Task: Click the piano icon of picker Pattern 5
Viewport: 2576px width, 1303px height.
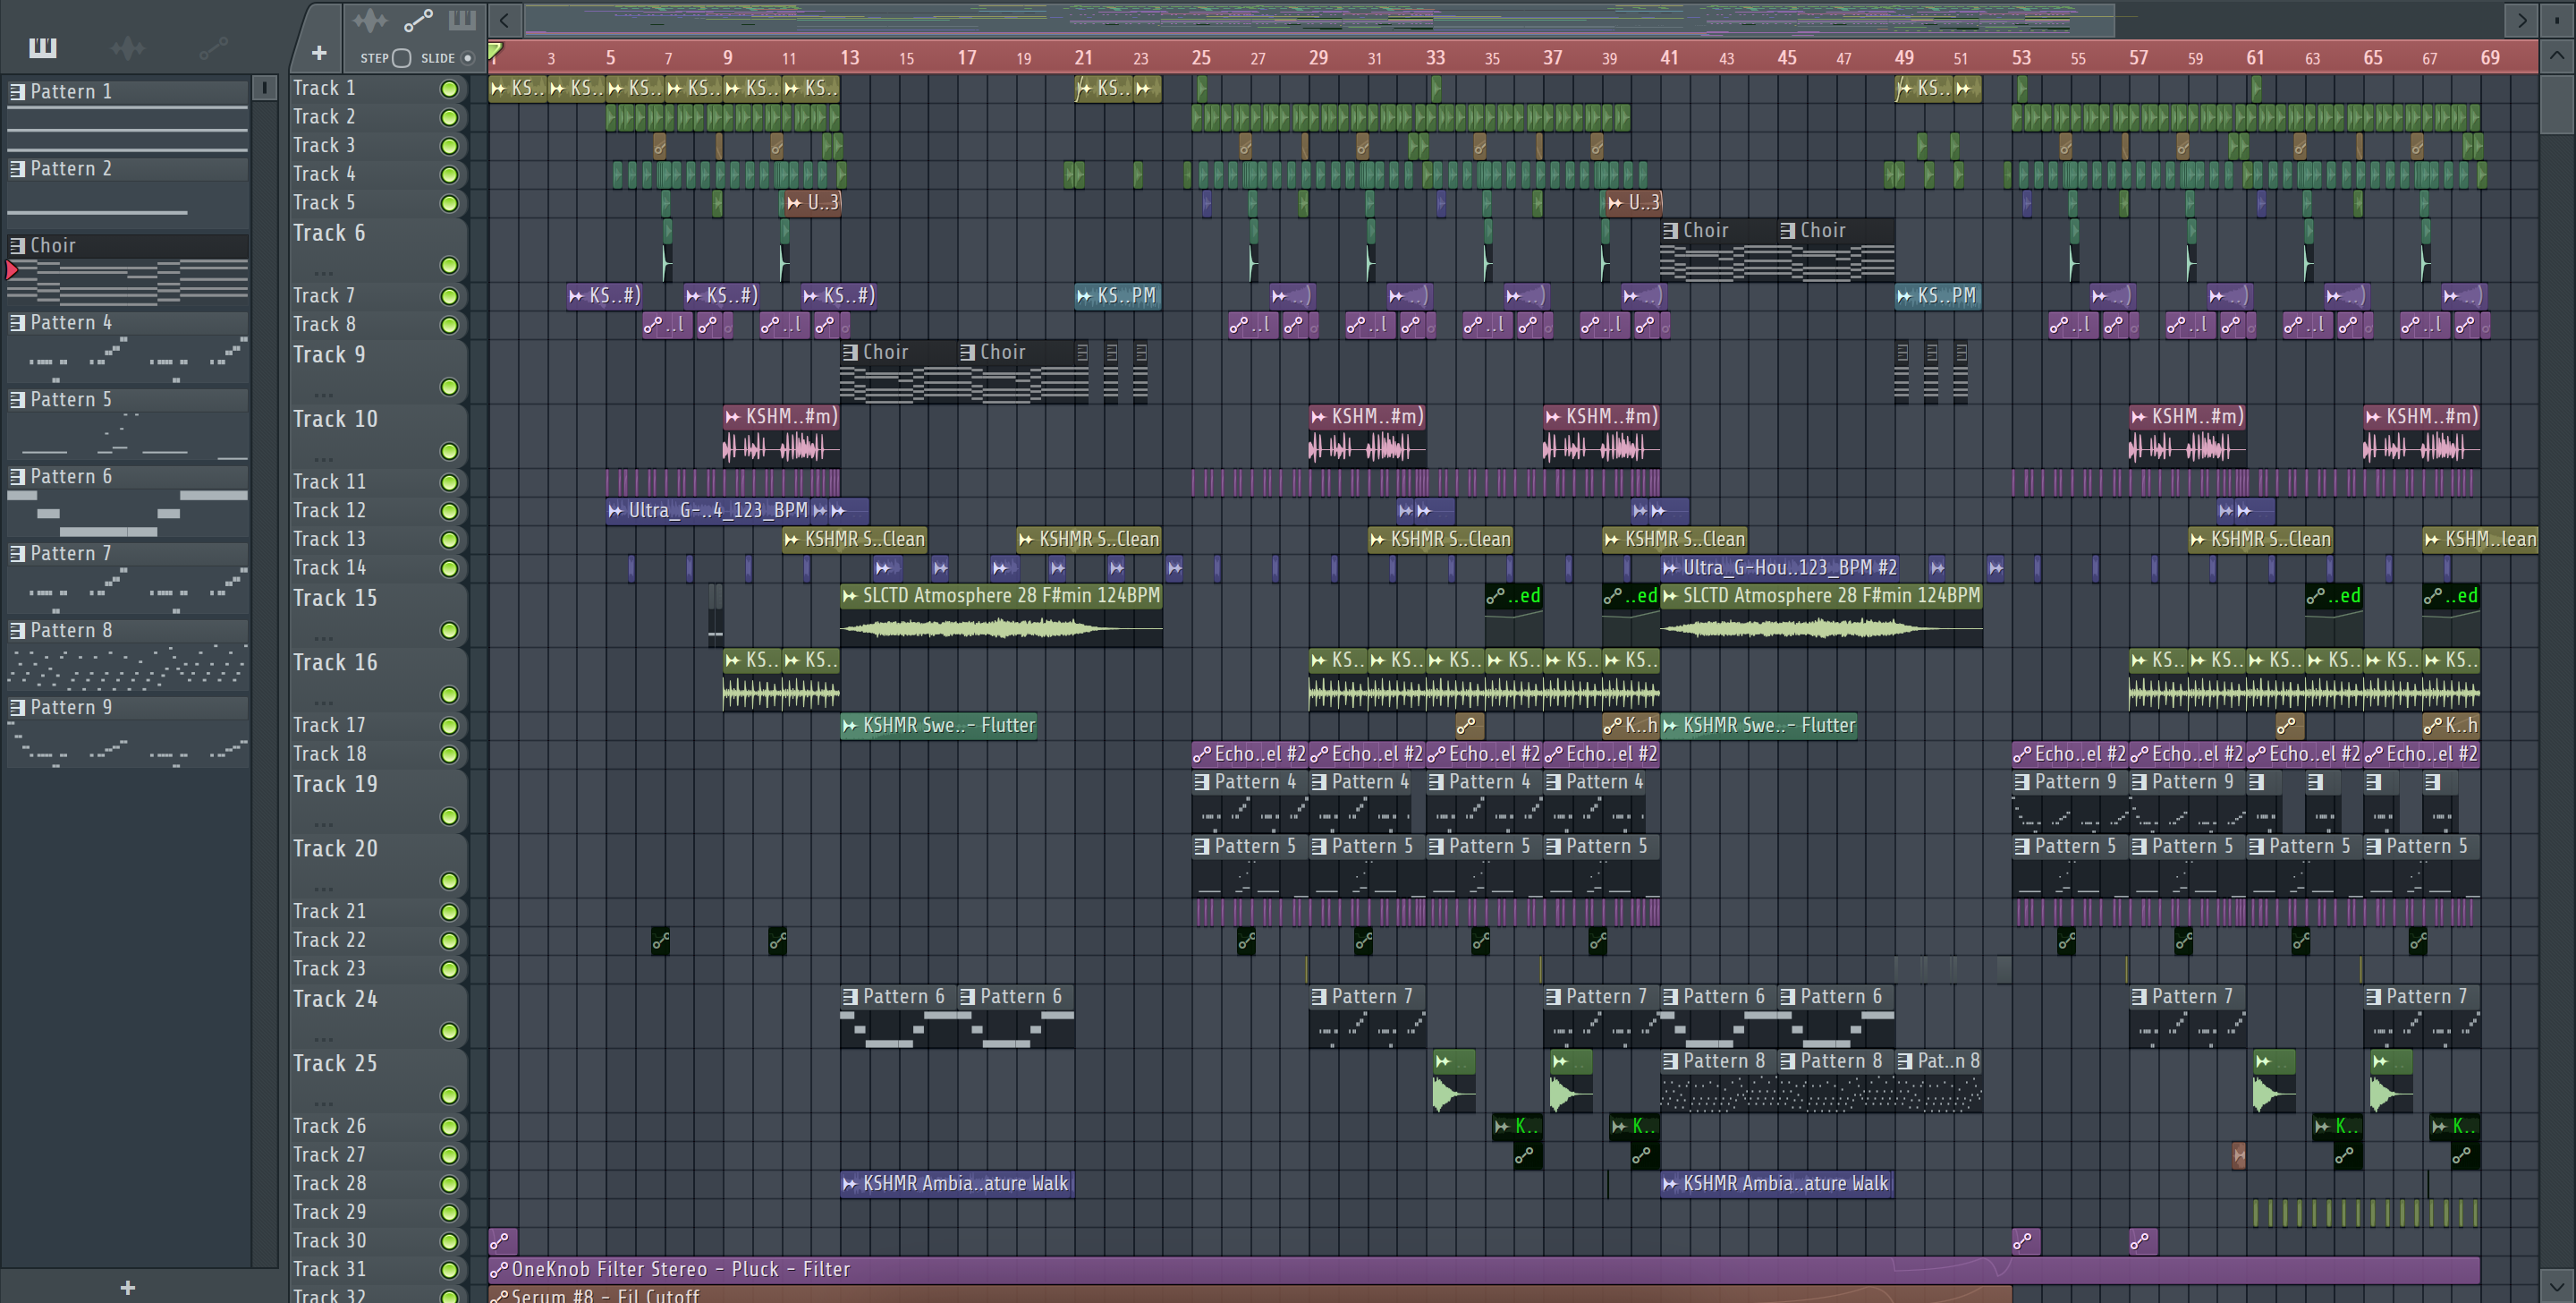Action: (17, 400)
